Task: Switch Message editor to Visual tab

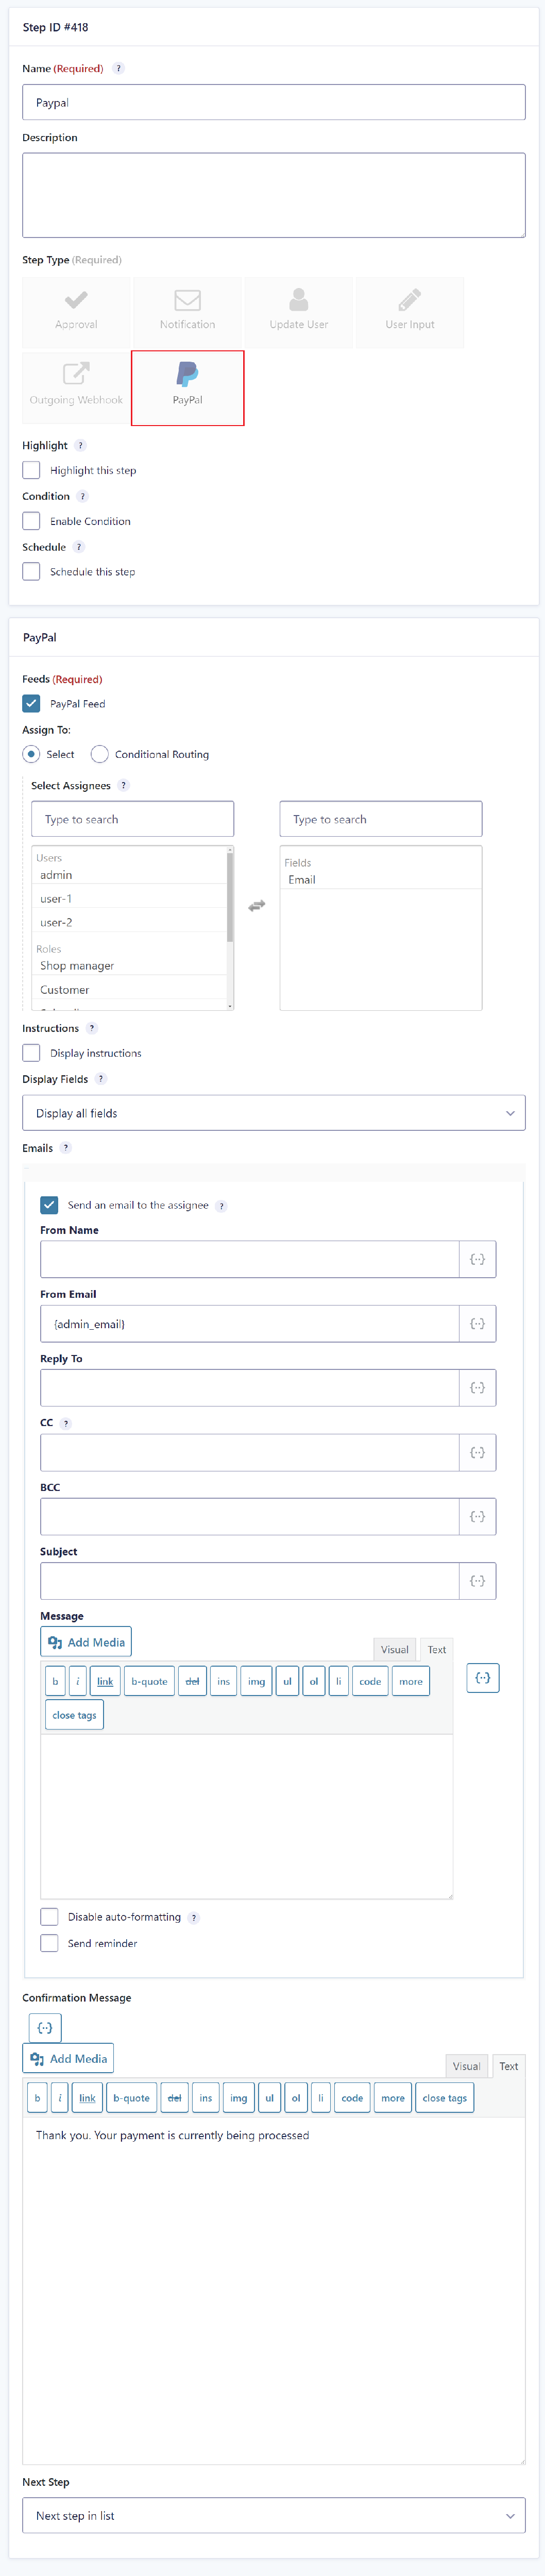Action: coord(394,1649)
